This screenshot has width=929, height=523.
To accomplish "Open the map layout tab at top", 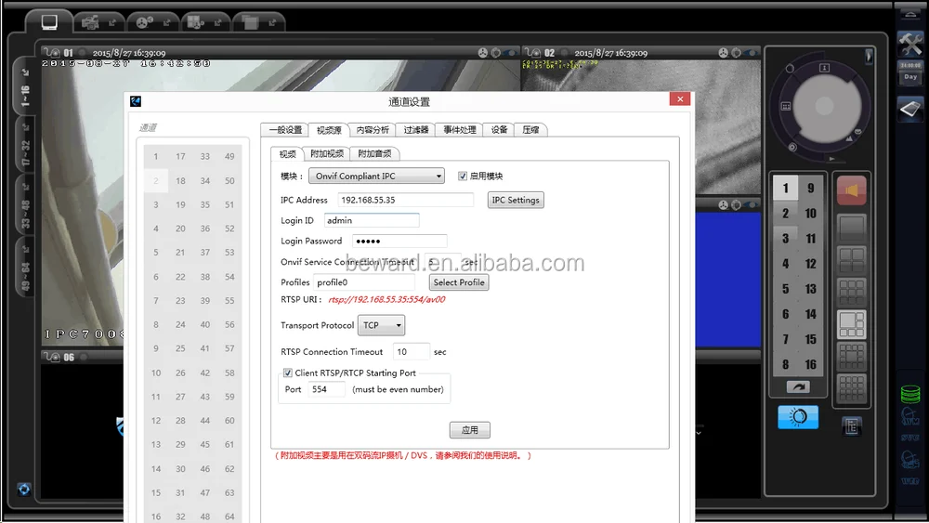I will (x=203, y=22).
